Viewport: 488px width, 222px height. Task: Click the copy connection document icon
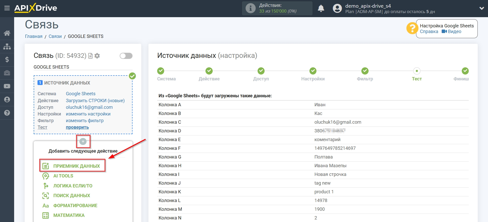pyautogui.click(x=90, y=56)
